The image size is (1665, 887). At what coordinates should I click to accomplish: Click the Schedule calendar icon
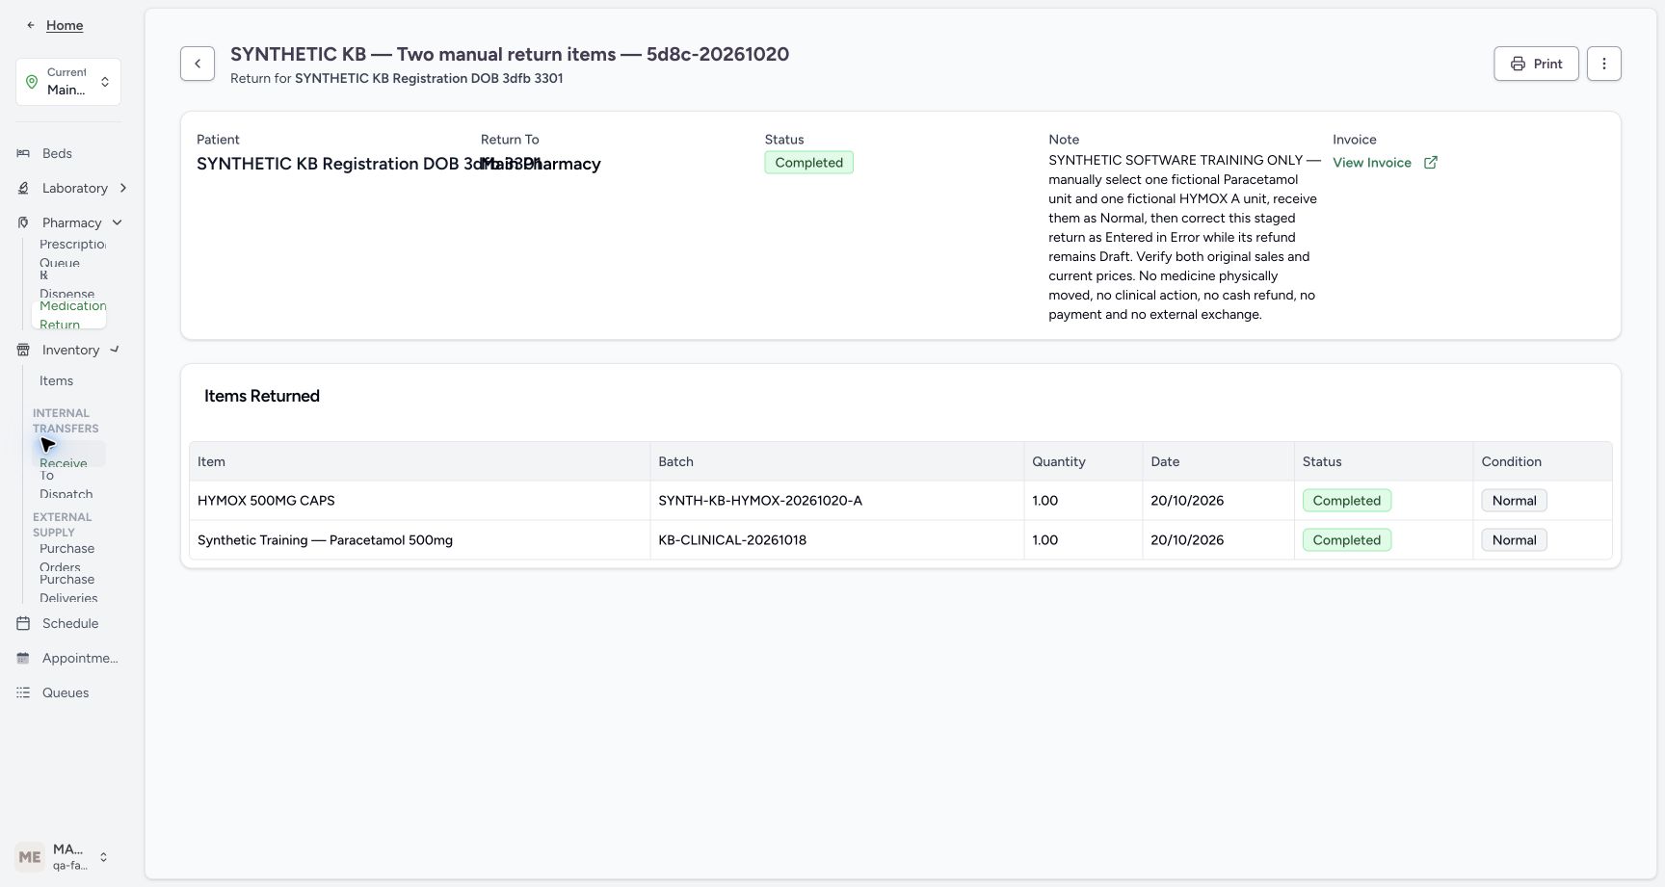tap(23, 623)
